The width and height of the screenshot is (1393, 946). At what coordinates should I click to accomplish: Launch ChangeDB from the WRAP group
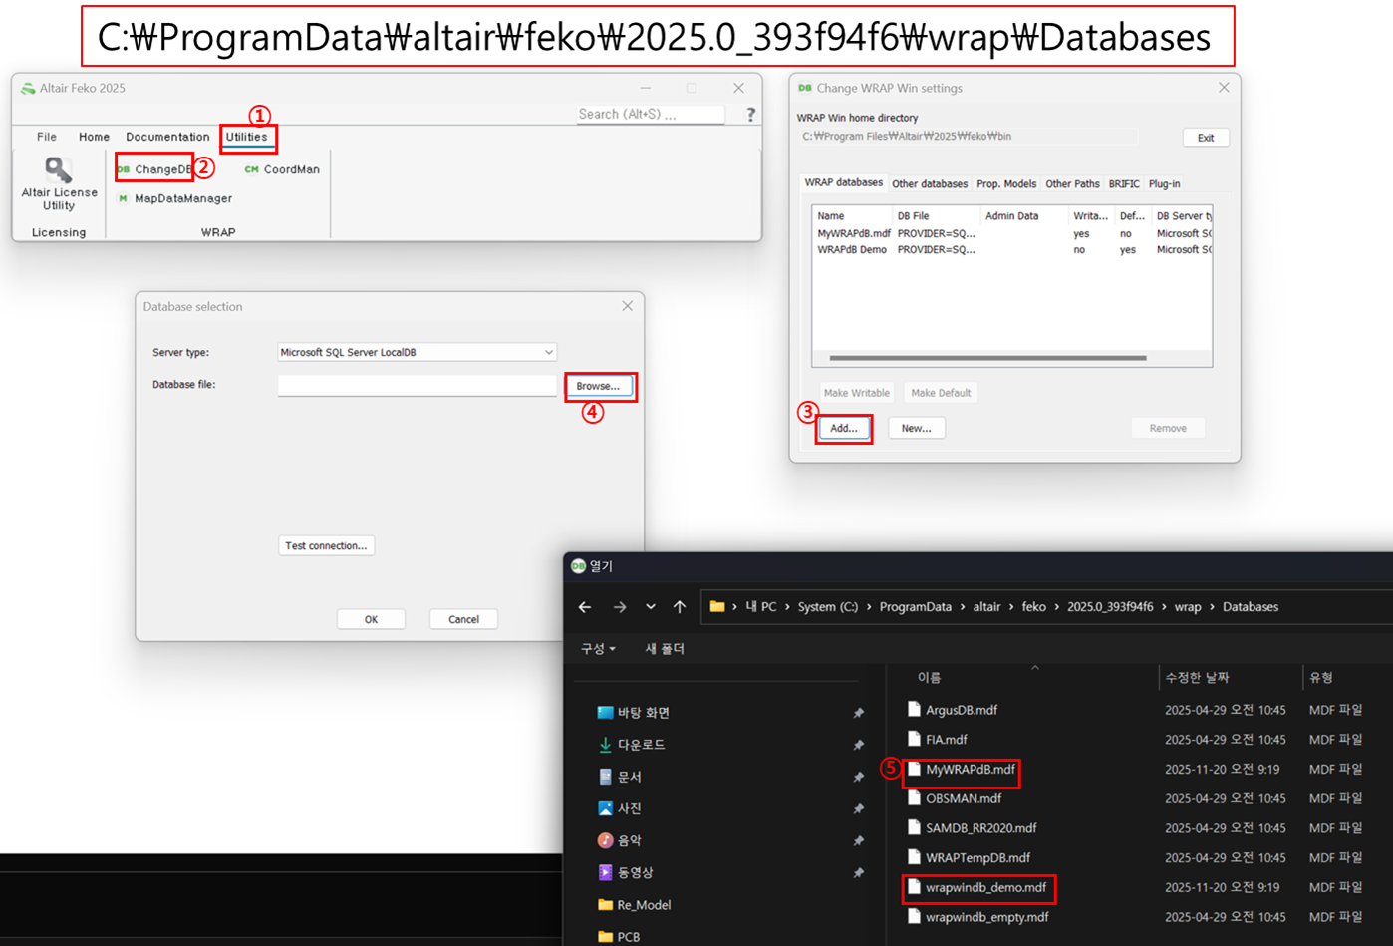(154, 169)
